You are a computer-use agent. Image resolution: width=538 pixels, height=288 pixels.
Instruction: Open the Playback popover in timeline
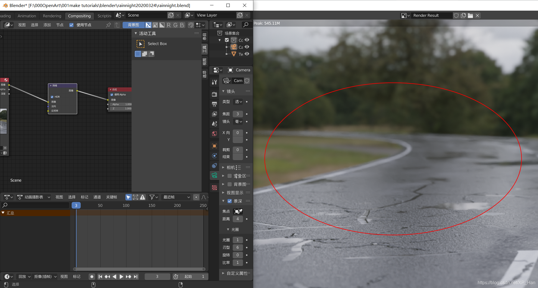(24, 277)
